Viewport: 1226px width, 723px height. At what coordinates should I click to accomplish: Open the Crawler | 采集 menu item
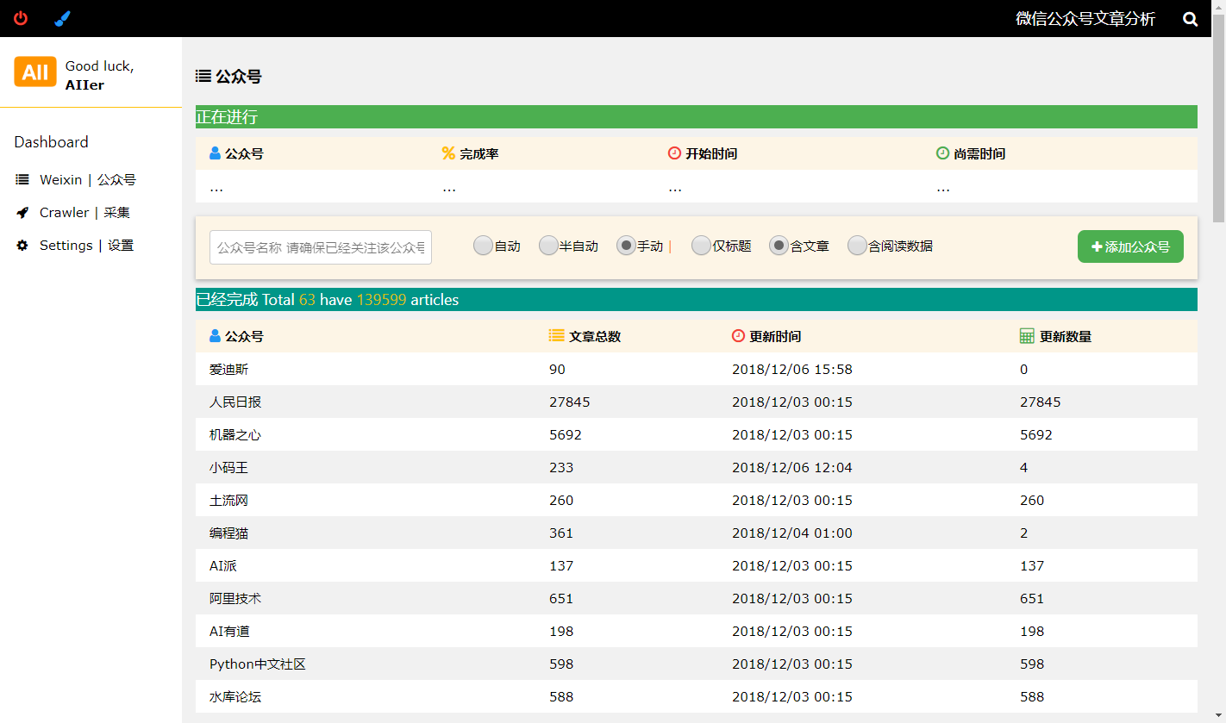[84, 213]
